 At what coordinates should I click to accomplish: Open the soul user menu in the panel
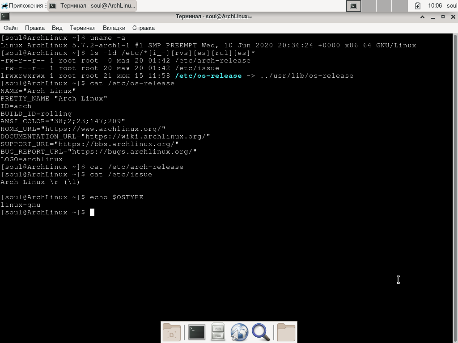point(452,5)
